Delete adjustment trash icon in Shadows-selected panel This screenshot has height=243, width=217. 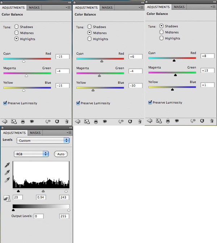point(212,121)
